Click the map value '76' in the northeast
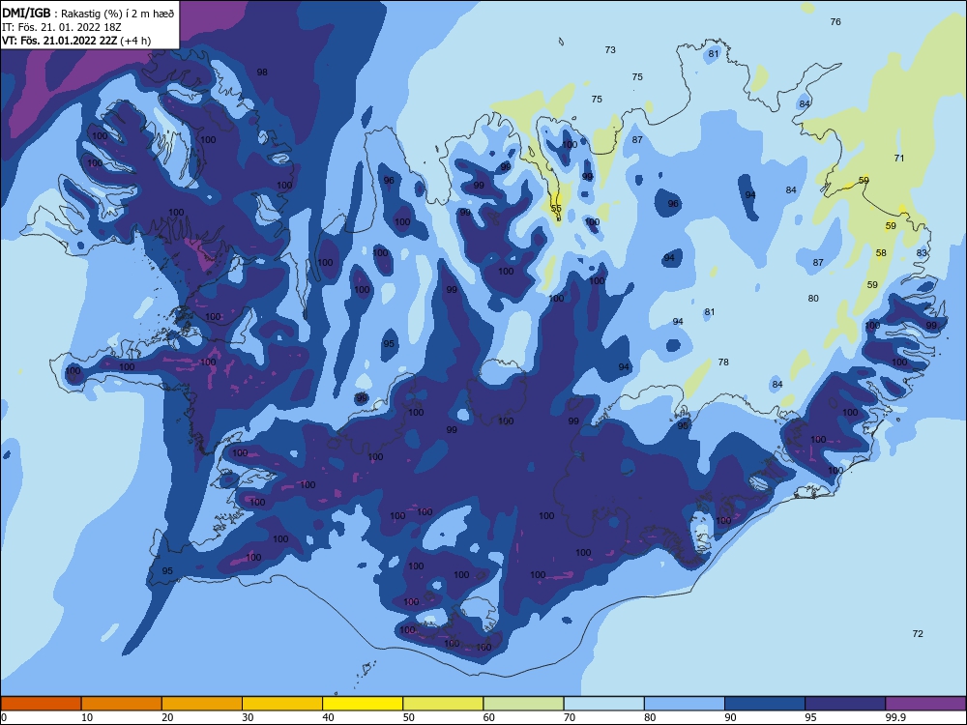Image resolution: width=967 pixels, height=725 pixels. [835, 21]
